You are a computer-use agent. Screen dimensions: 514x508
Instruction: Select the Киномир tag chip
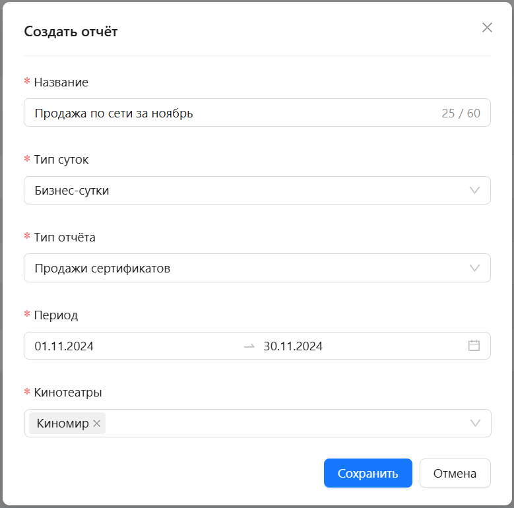pyautogui.click(x=63, y=423)
